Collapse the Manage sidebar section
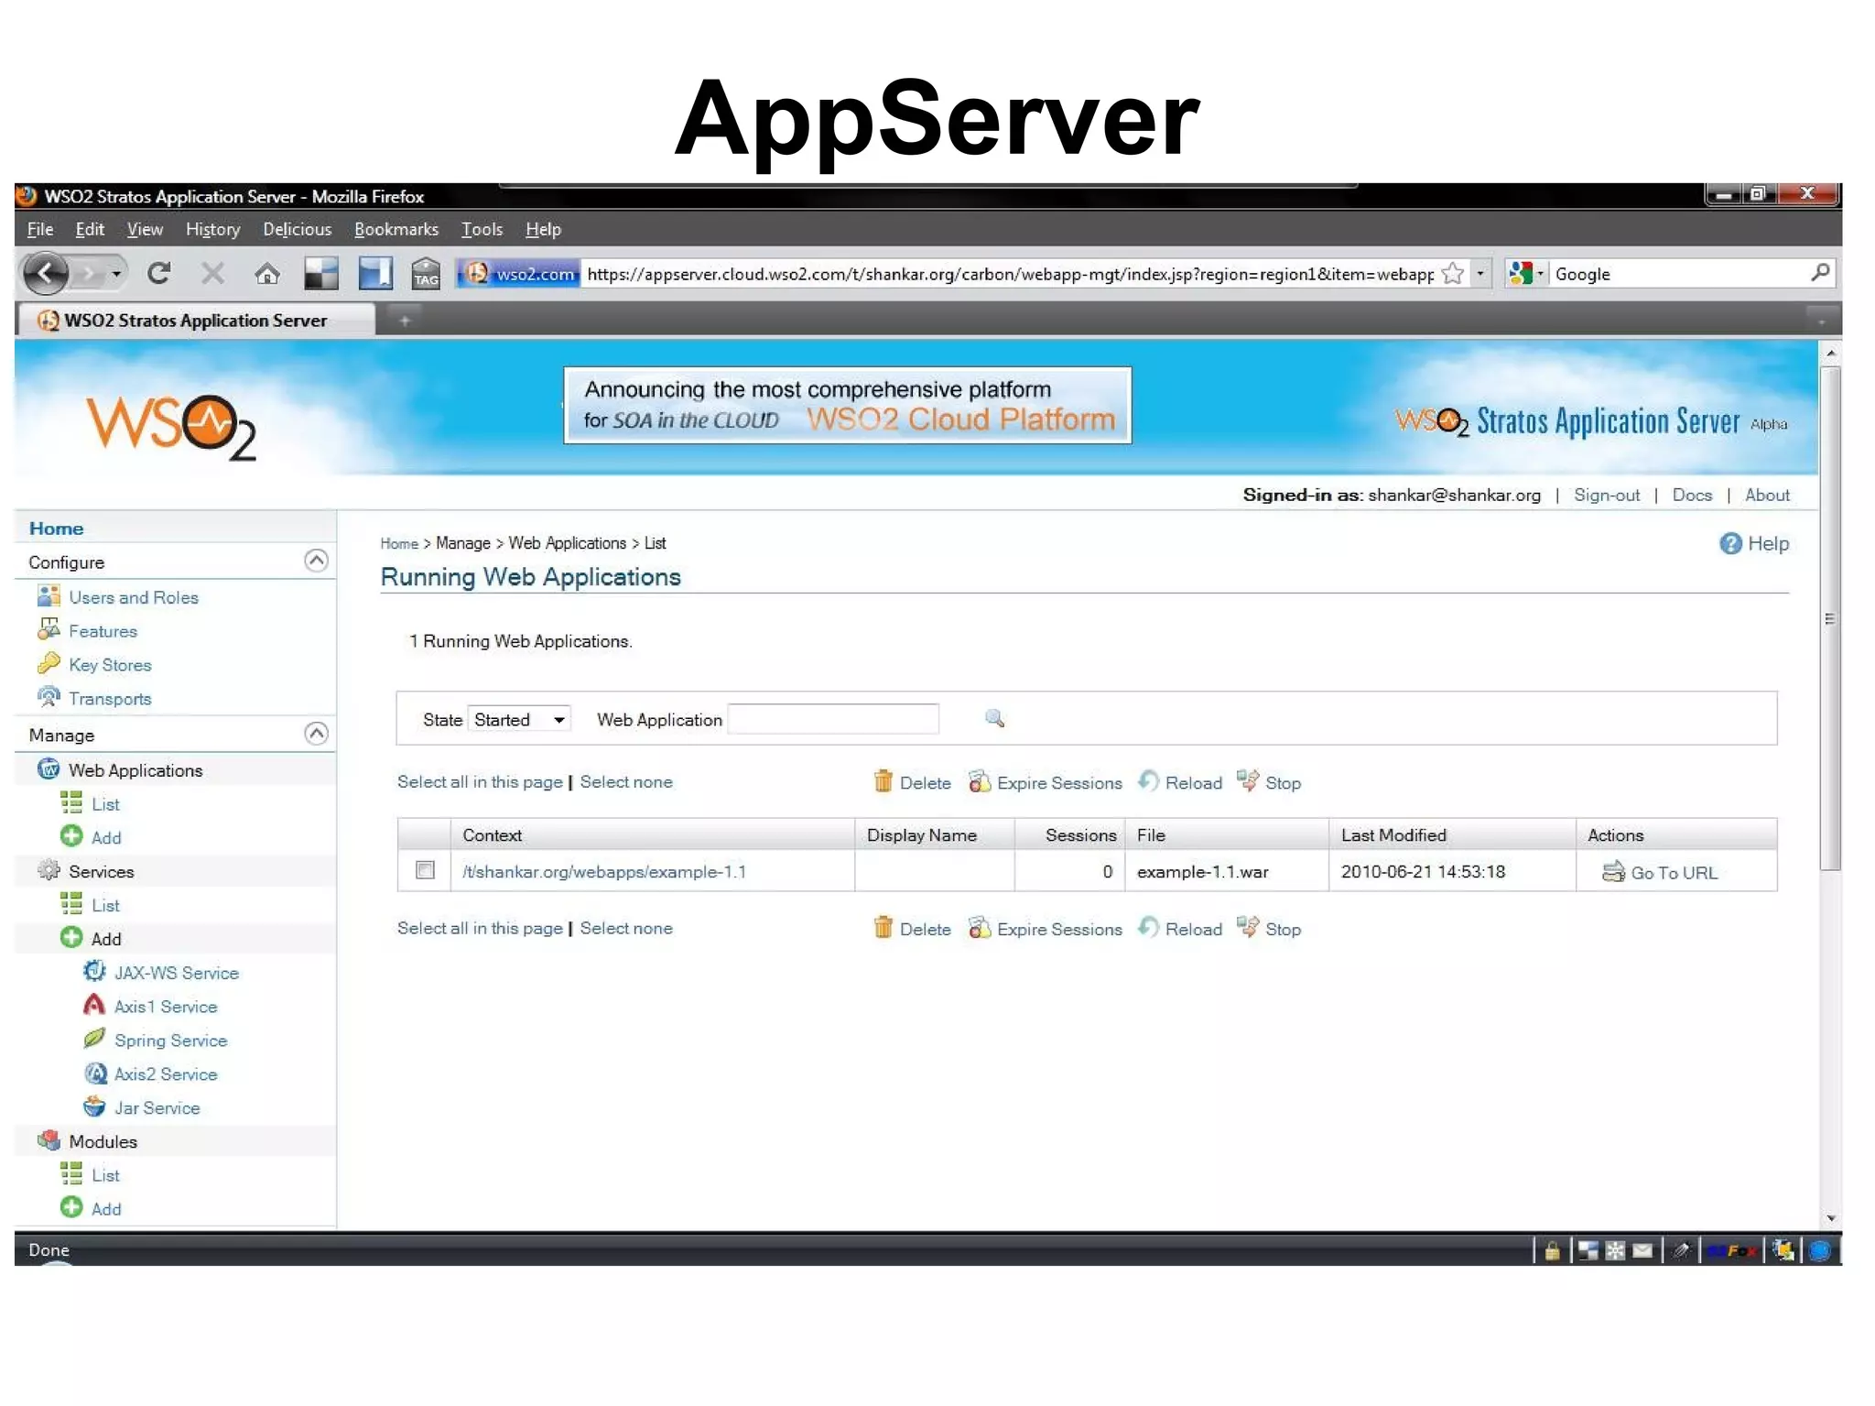This screenshot has height=1406, width=1875. click(316, 734)
